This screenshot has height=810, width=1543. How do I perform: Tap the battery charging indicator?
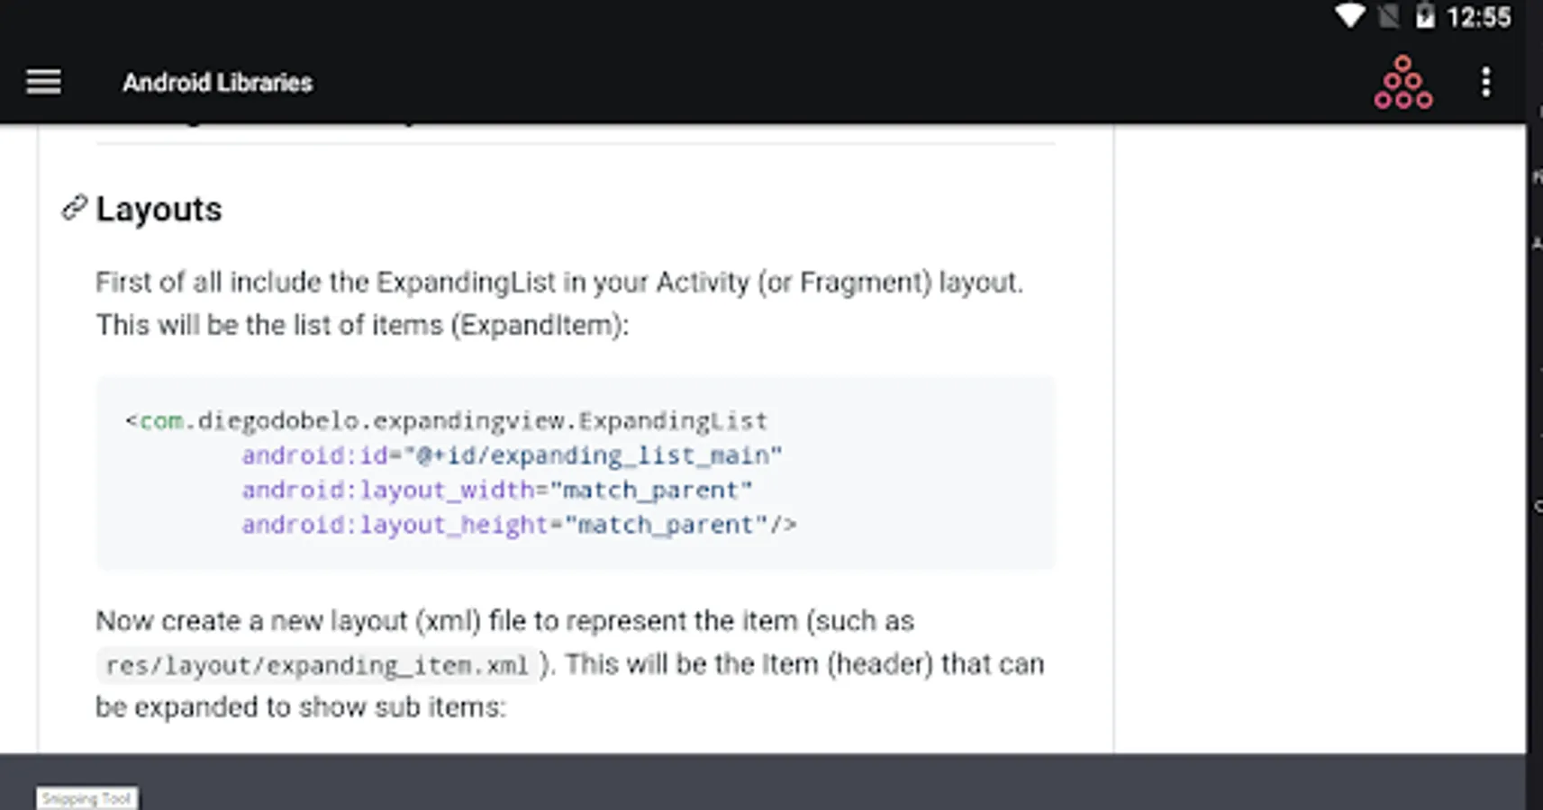pos(1424,16)
